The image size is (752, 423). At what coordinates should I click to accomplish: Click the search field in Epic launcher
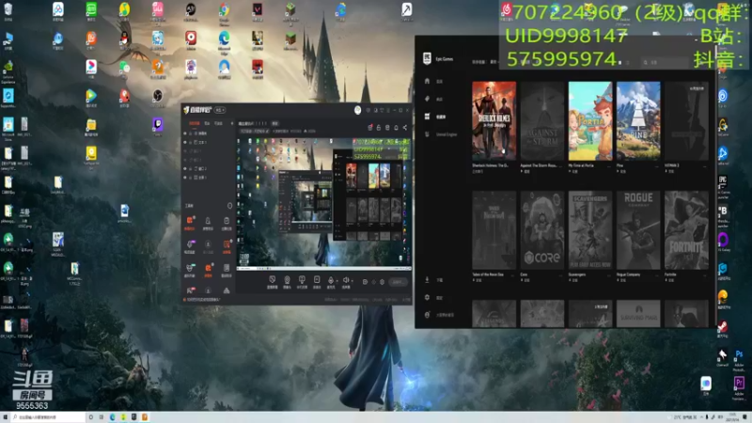coord(665,62)
